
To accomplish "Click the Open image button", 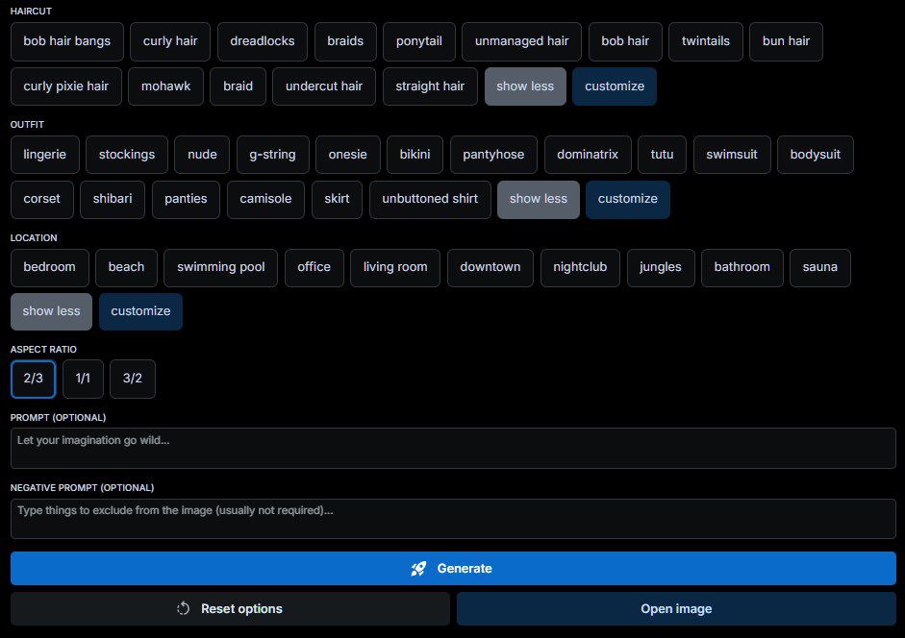I will tap(676, 608).
